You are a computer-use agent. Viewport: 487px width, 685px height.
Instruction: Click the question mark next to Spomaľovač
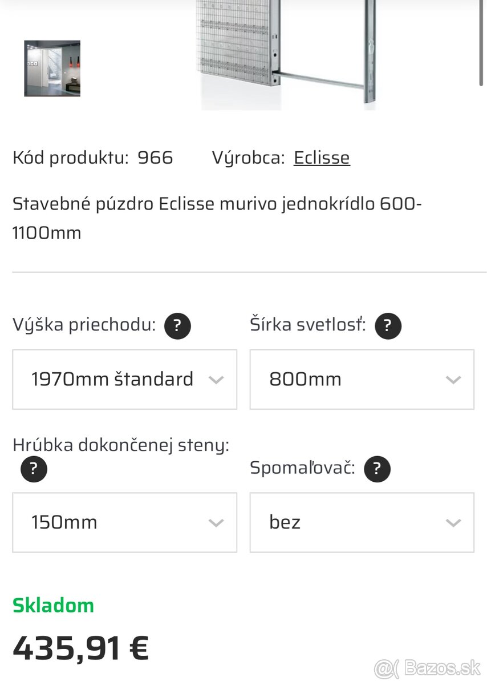(x=377, y=469)
